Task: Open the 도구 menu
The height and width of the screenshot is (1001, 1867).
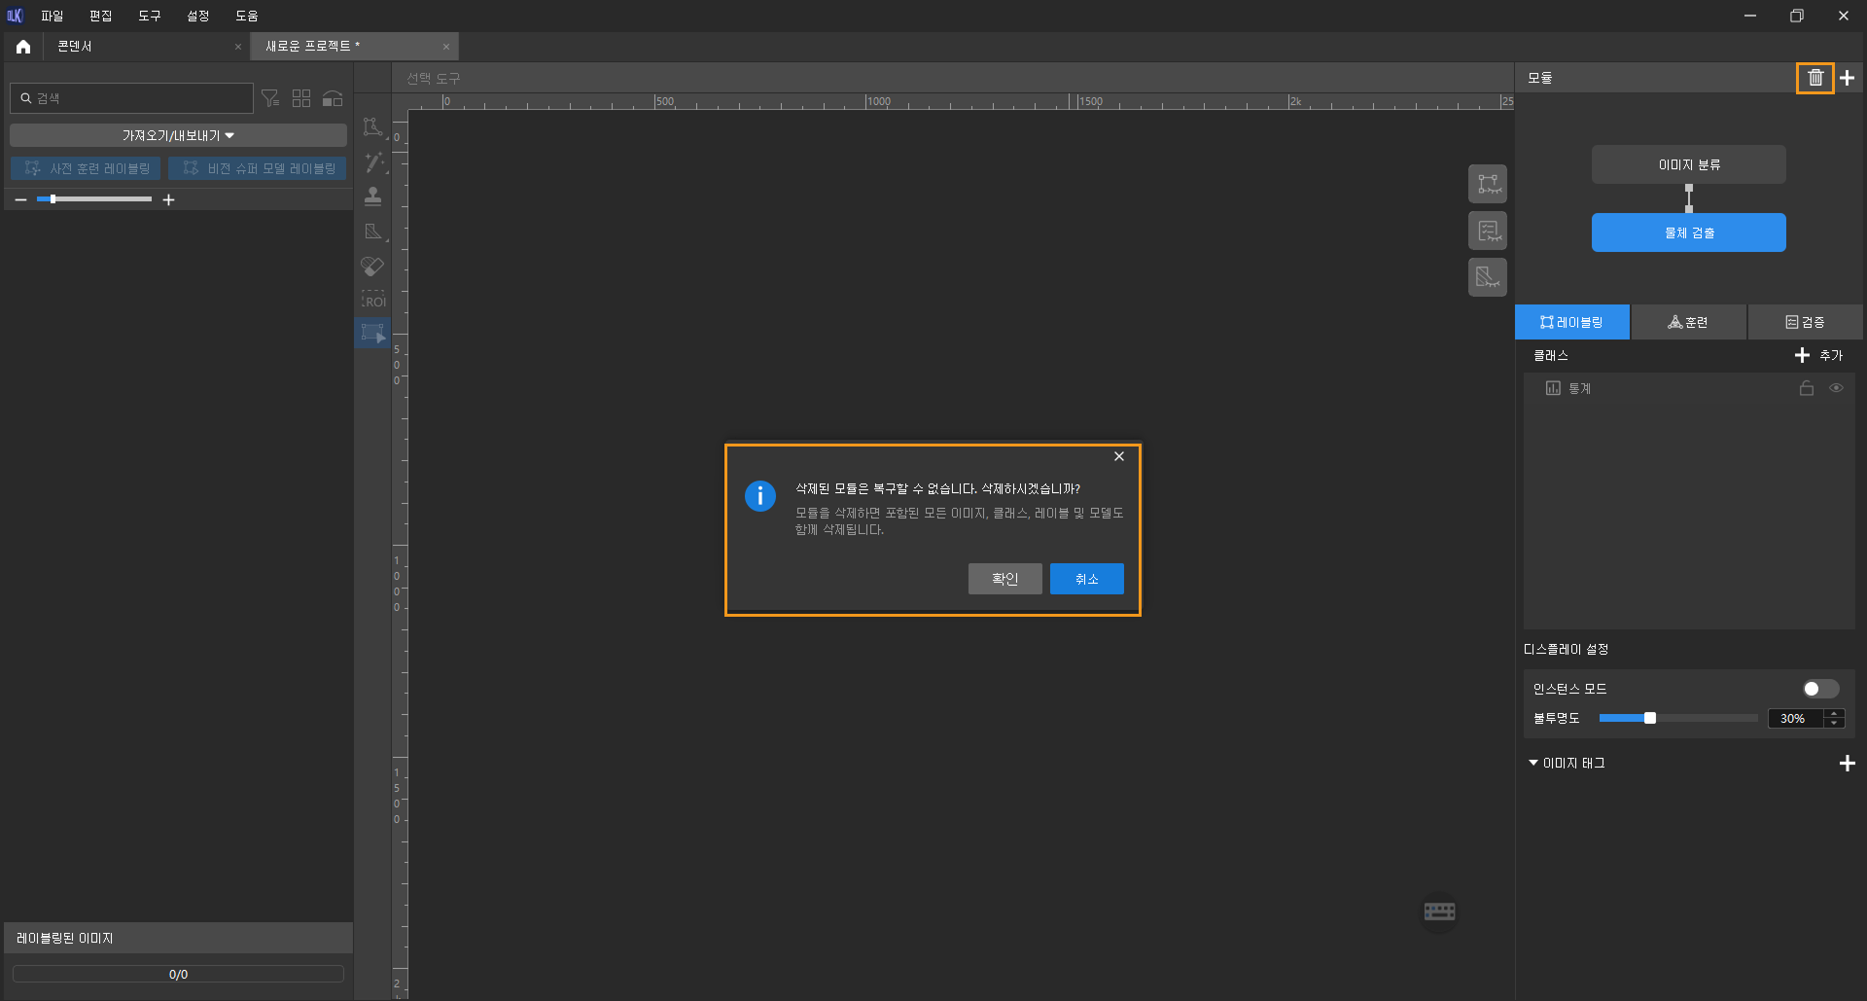Action: 149,16
